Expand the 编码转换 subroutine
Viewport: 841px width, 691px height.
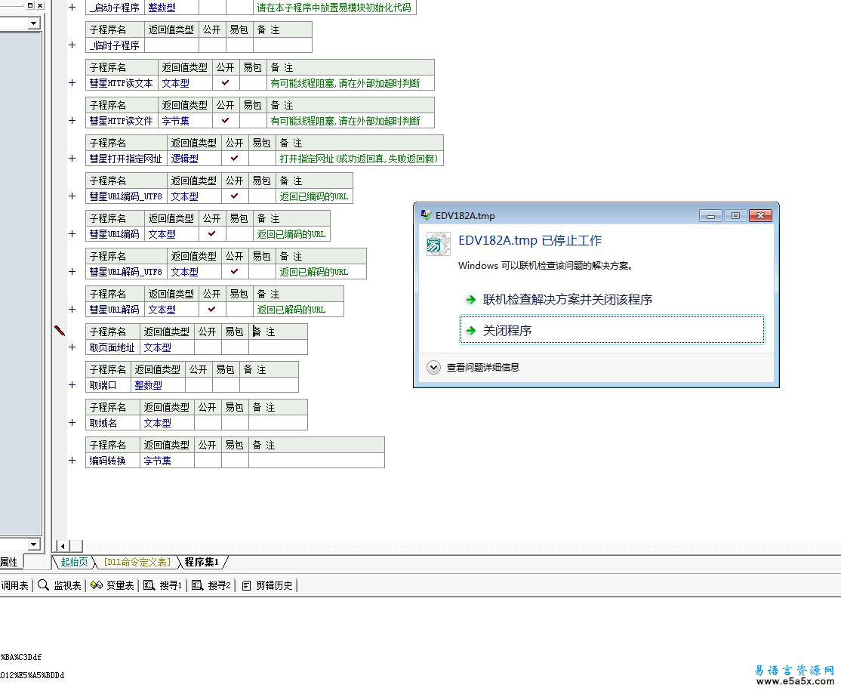tap(72, 461)
